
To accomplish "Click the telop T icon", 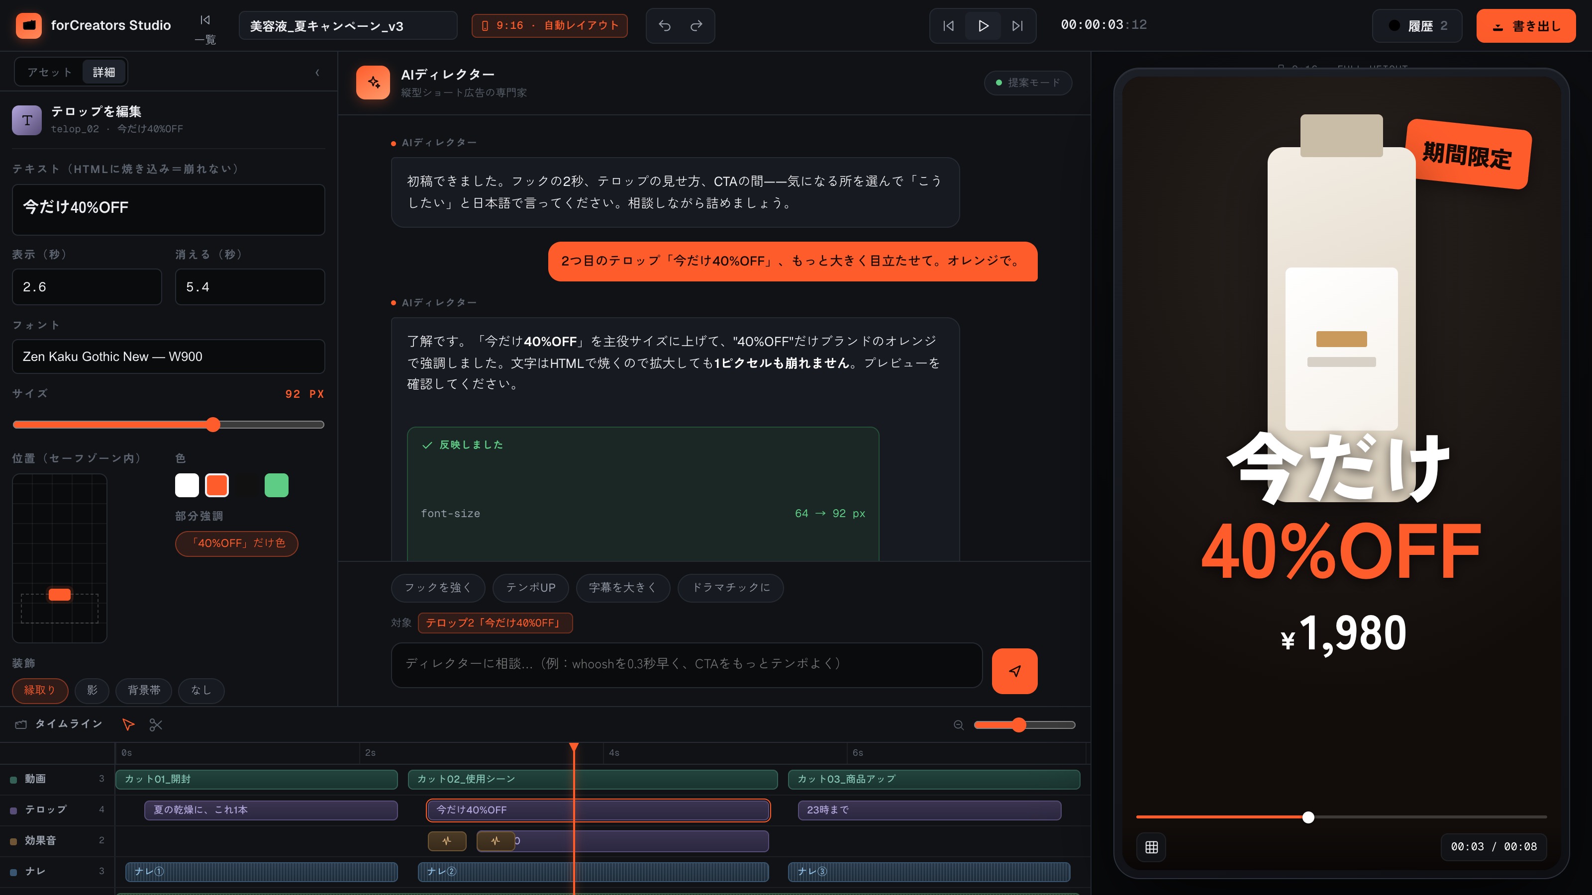I will [26, 120].
